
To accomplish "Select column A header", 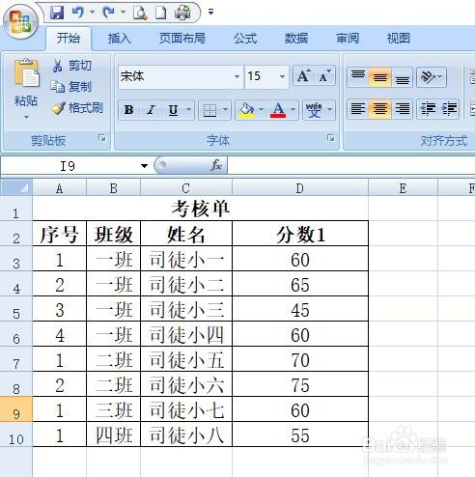I will coord(60,188).
